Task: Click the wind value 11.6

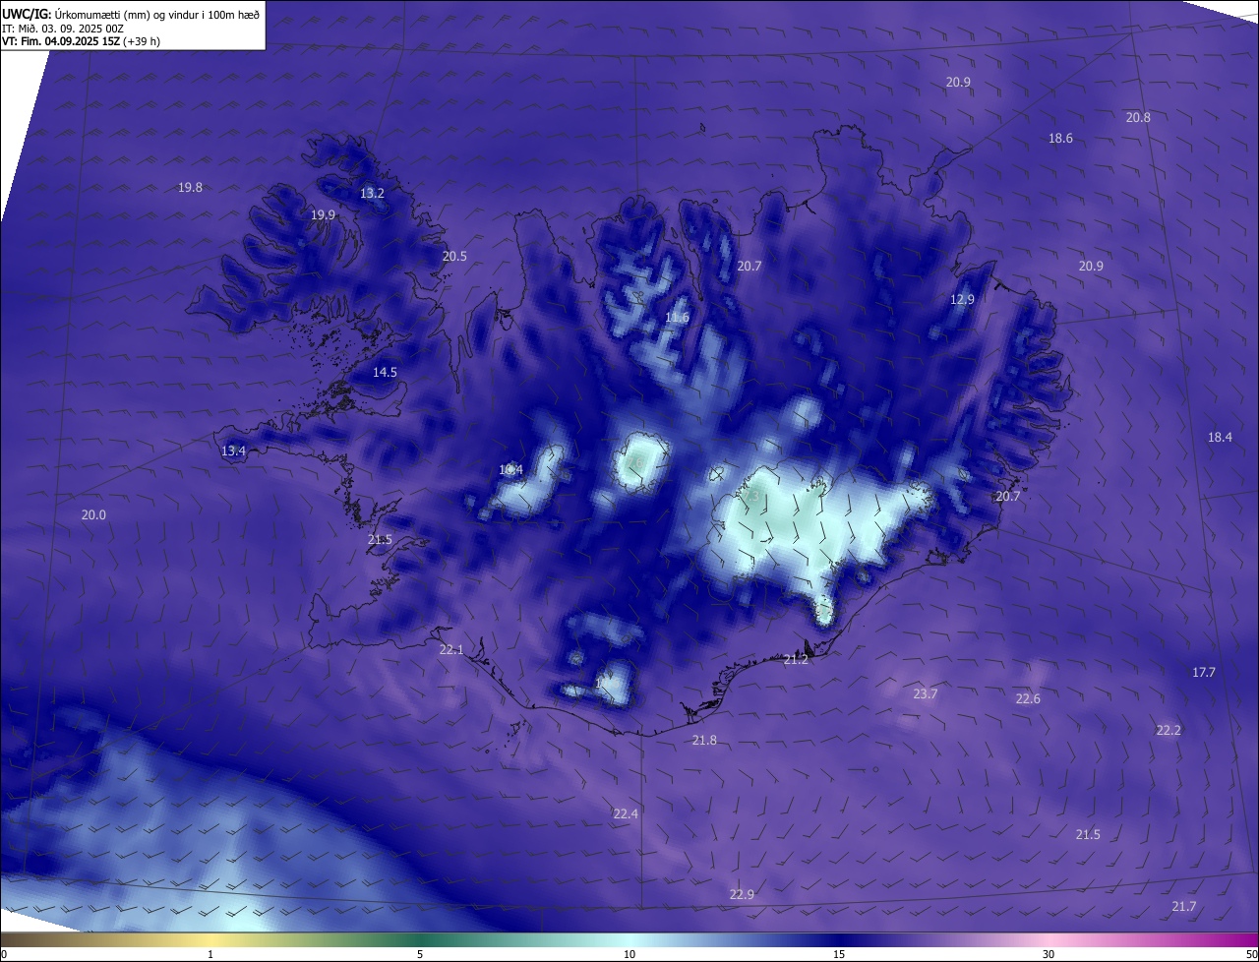Action: [x=677, y=318]
